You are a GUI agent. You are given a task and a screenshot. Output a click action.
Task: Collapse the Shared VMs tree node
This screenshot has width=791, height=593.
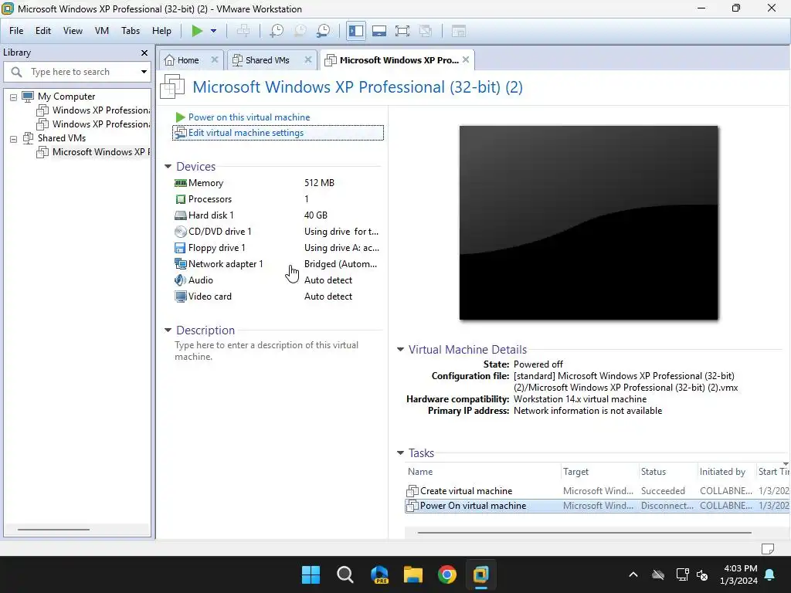click(x=14, y=139)
